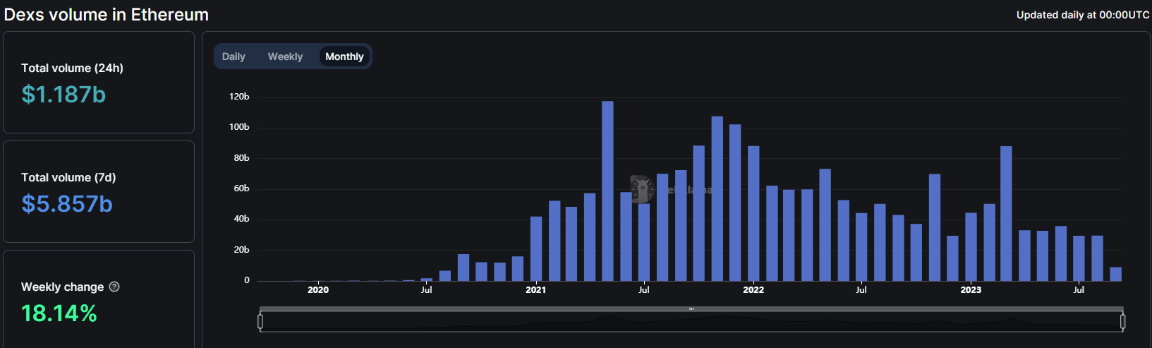The height and width of the screenshot is (348, 1152).
Task: Click the 'Updated daily at 00:00UTC' text
Action: click(1082, 15)
